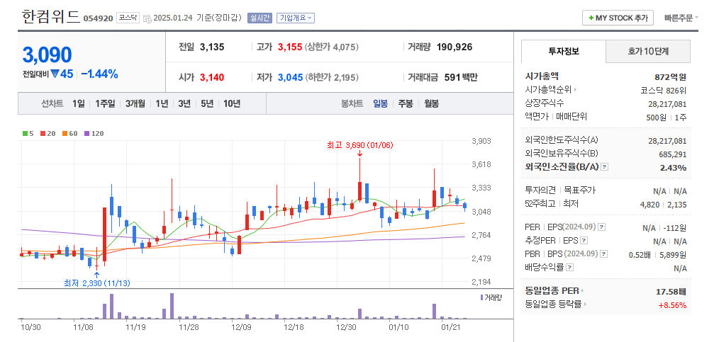The image size is (714, 342).
Task: Select the 일봉 candle chart
Action: (380, 103)
